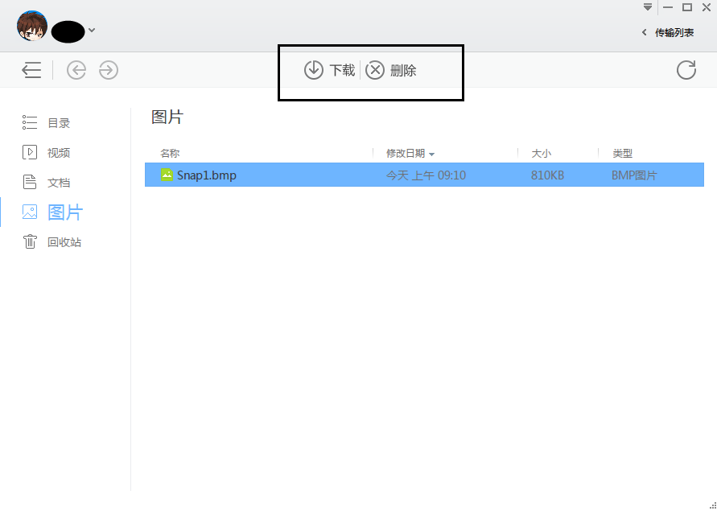717x511 pixels.
Task: Click the 810KB size cell
Action: [x=547, y=175]
